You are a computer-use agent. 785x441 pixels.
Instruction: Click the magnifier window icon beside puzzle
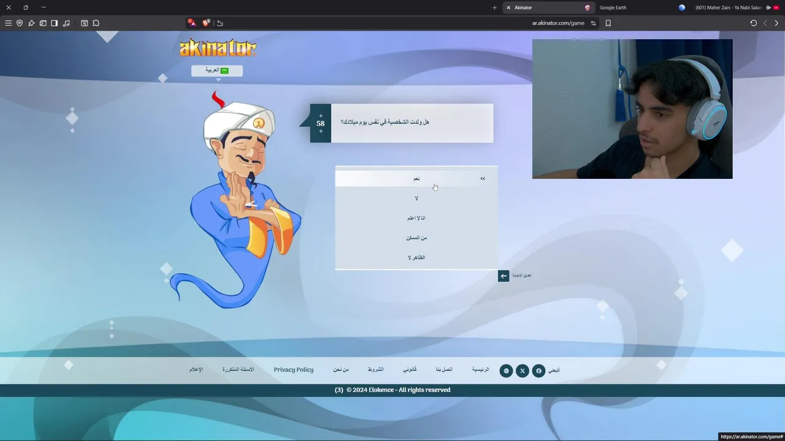point(85,23)
